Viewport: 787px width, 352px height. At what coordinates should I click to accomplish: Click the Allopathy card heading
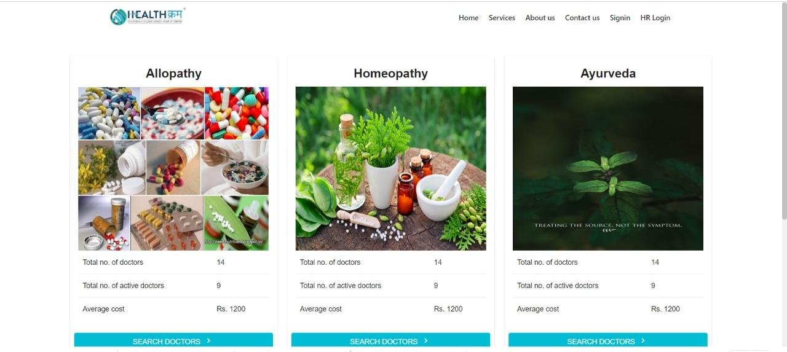point(173,73)
